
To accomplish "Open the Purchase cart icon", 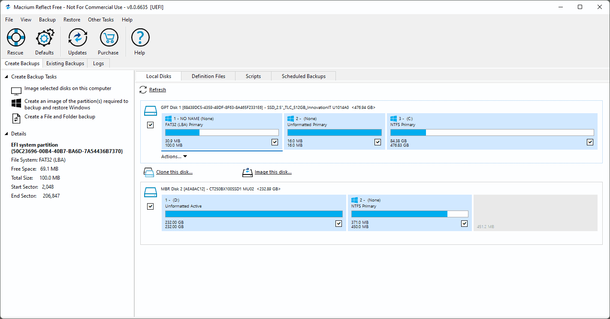I will [x=109, y=38].
